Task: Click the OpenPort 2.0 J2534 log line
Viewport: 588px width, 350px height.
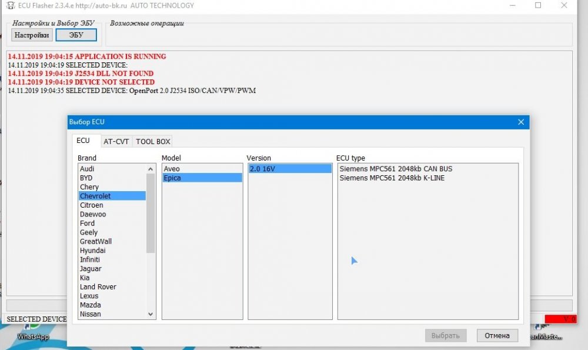Action: coord(132,91)
